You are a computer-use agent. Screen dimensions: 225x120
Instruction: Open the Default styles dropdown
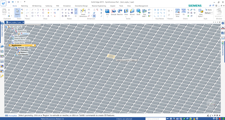(x=209, y=13)
